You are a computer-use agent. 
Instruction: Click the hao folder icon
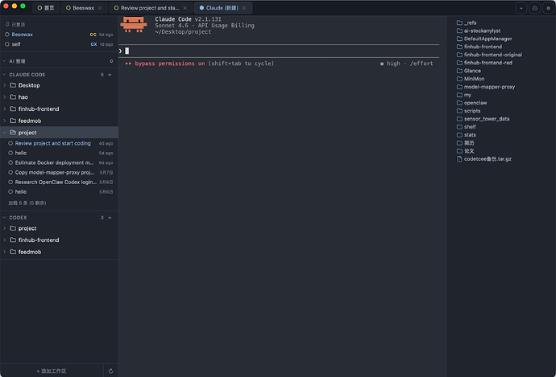click(x=13, y=97)
